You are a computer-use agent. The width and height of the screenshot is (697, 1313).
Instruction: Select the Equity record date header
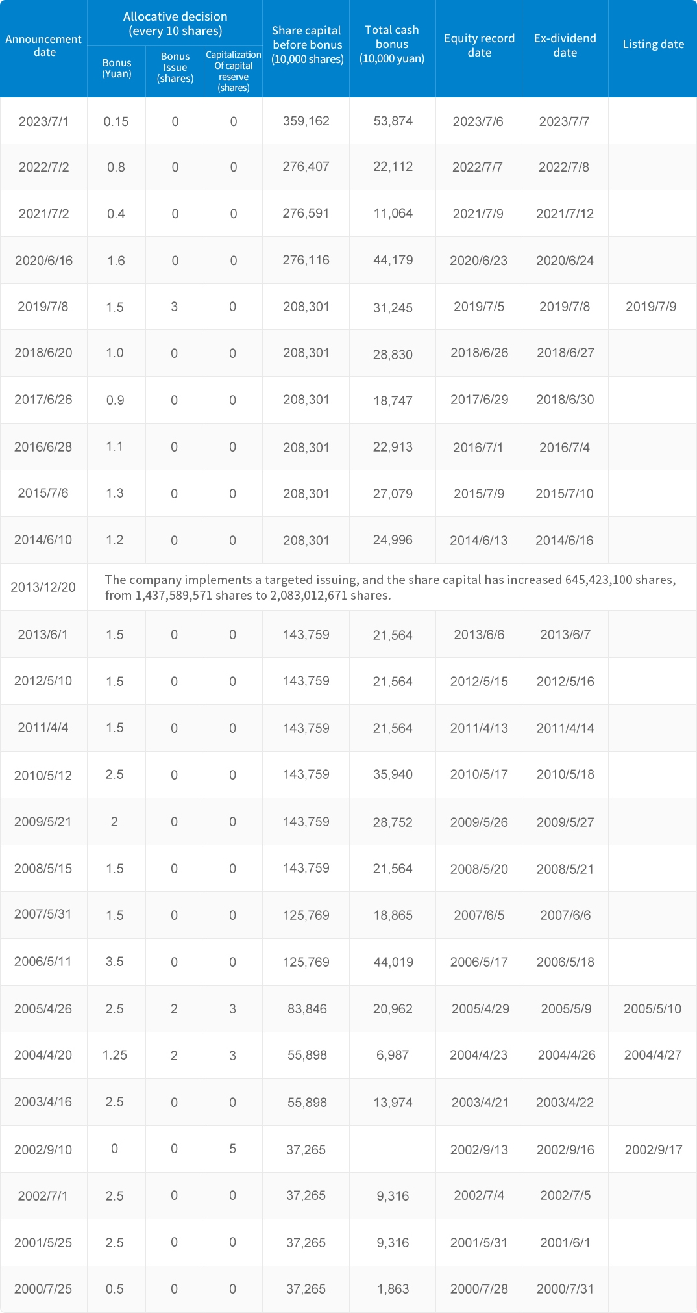pyautogui.click(x=479, y=45)
